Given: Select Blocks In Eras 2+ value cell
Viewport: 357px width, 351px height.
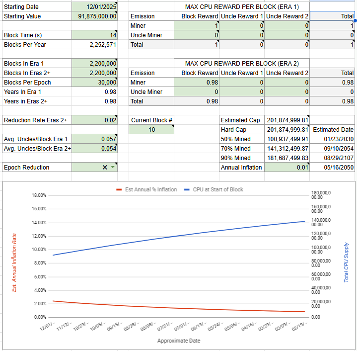Looking at the screenshot, I should click(x=94, y=73).
